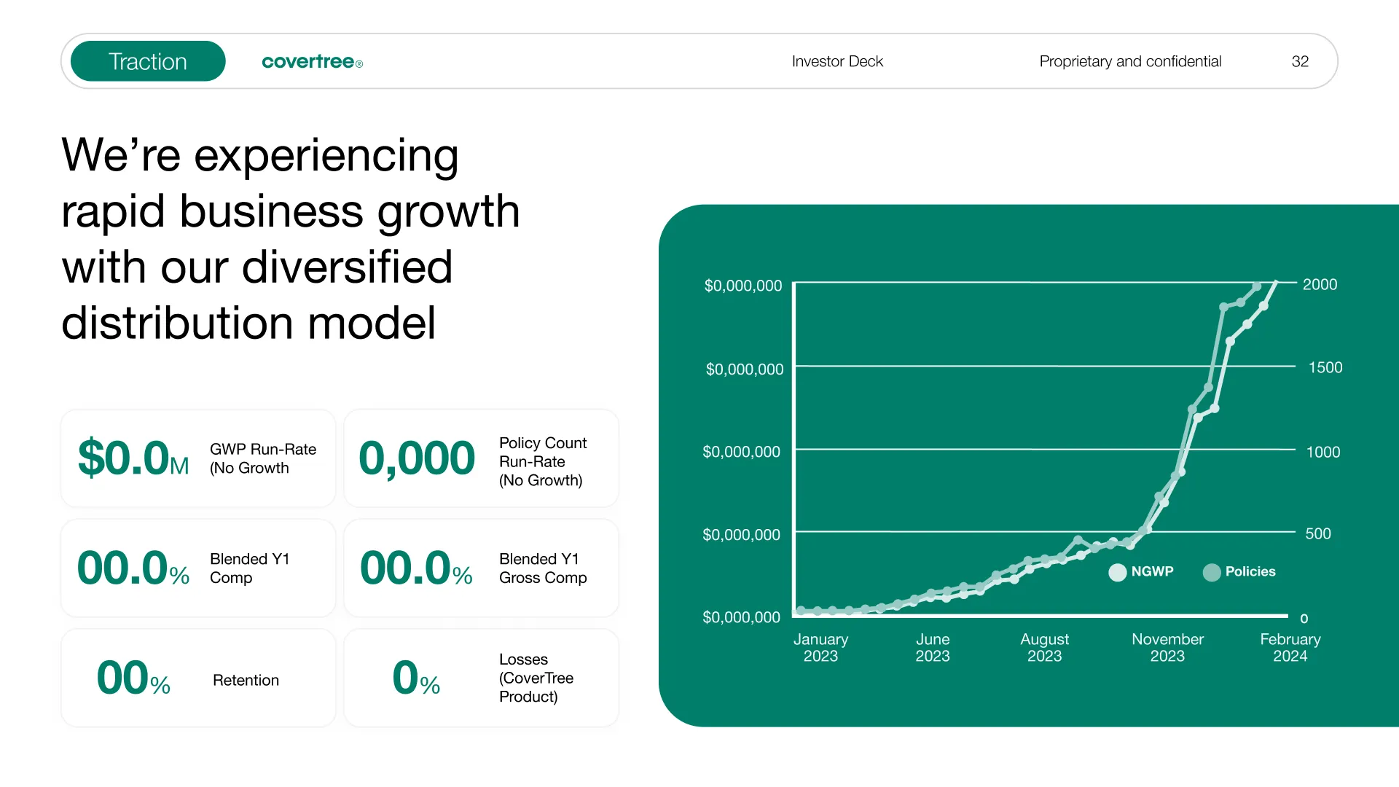Click the Policies legend label
Viewport: 1399px width, 787px height.
click(1250, 571)
